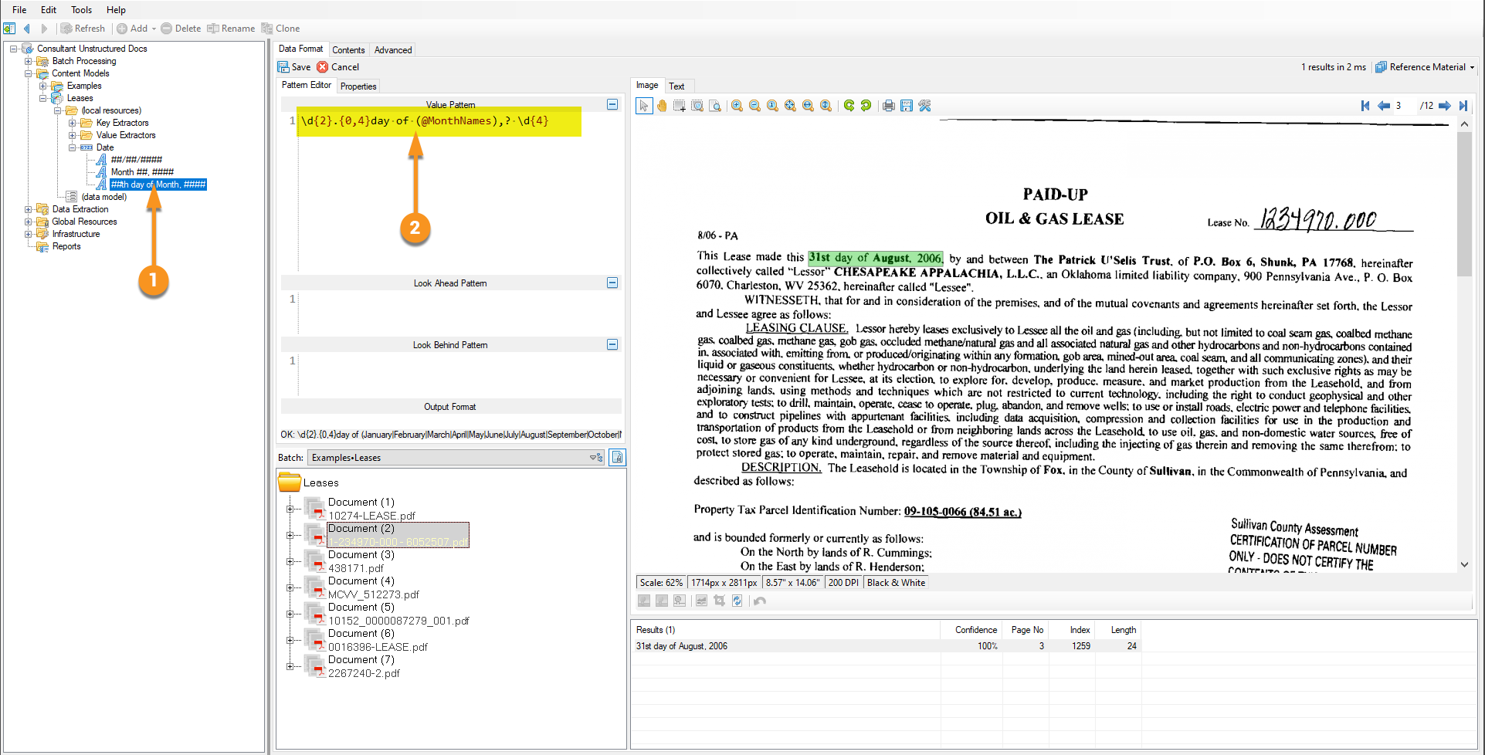Open the Tools menu
Viewport: 1485px width, 755px height.
tap(81, 10)
